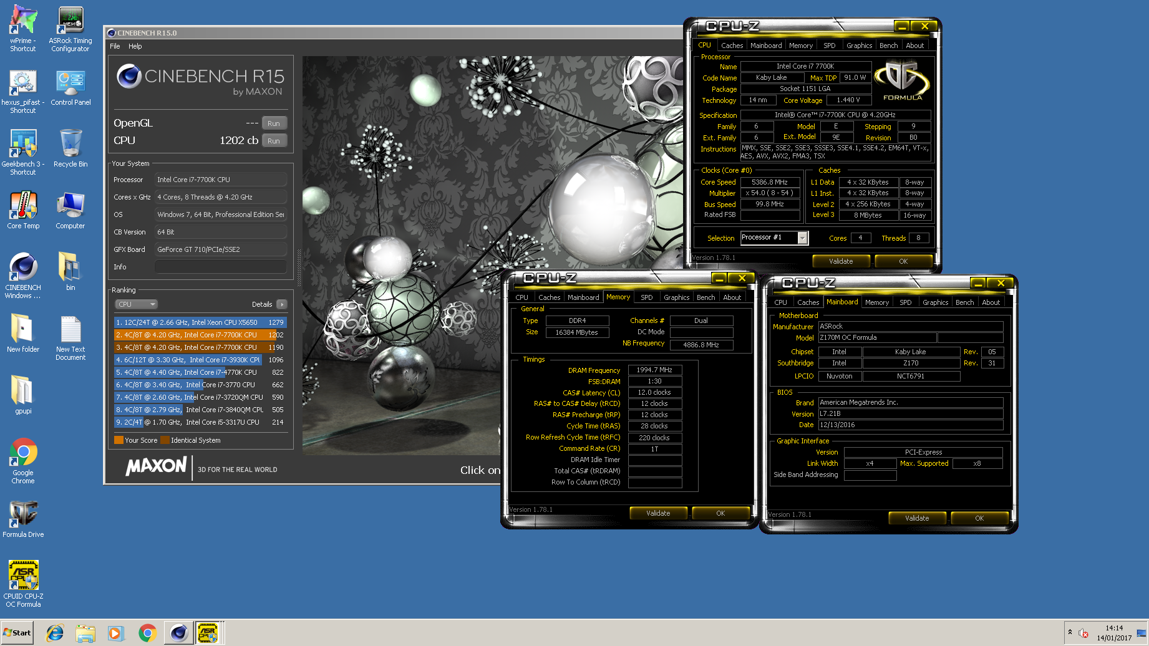
Task: Open the bin folder icon
Action: tap(70, 271)
